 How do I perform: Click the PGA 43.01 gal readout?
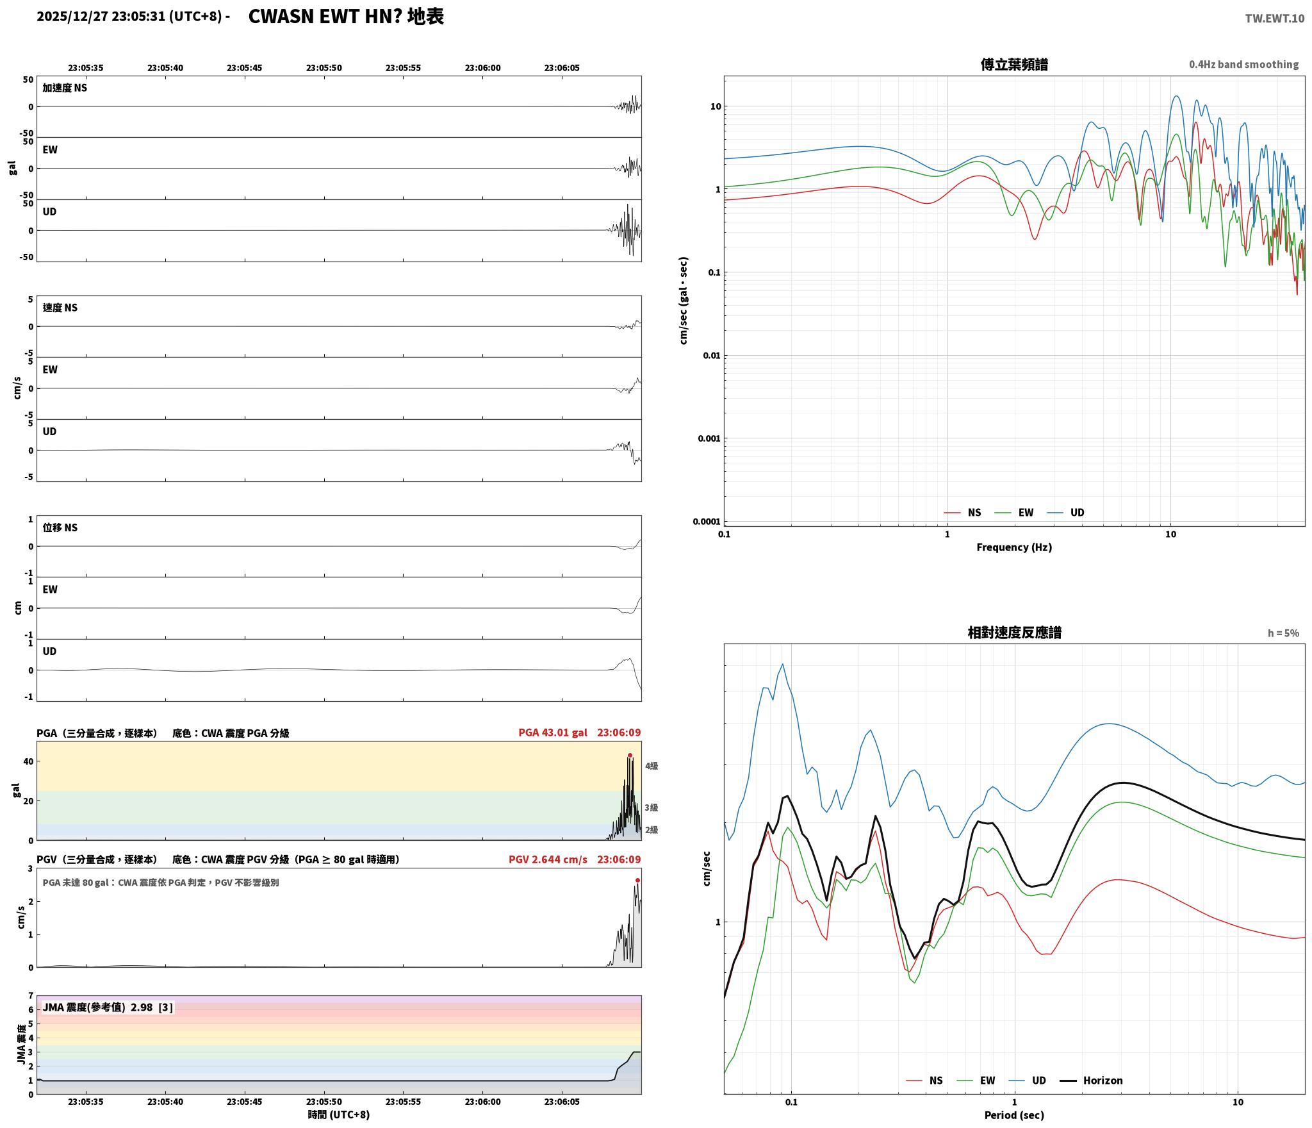coord(552,733)
